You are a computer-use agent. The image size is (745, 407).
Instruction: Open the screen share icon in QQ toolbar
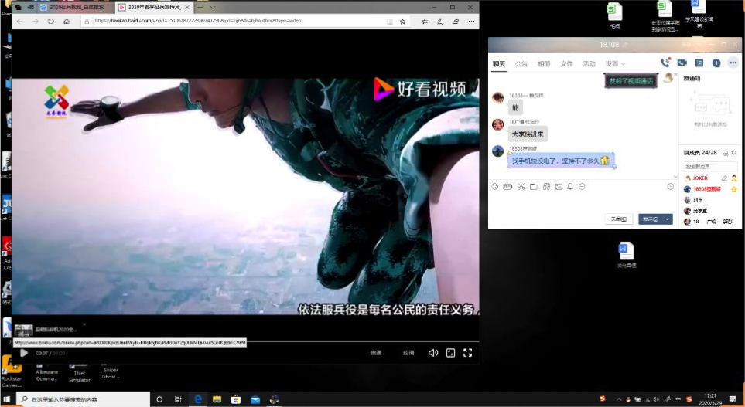(x=699, y=63)
